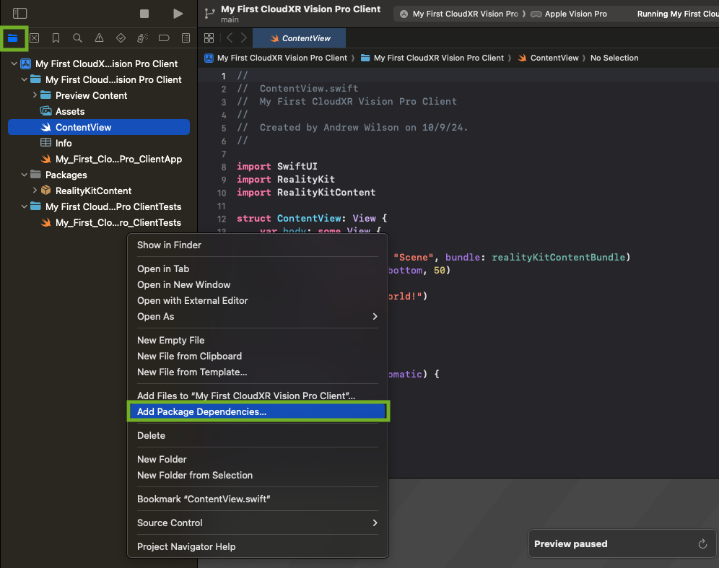Open the Project navigator folder icon
The width and height of the screenshot is (719, 568).
13,38
